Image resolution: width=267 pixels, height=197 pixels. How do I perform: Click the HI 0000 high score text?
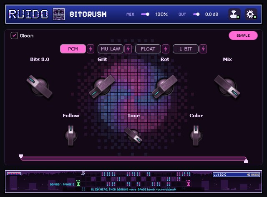(x=253, y=174)
